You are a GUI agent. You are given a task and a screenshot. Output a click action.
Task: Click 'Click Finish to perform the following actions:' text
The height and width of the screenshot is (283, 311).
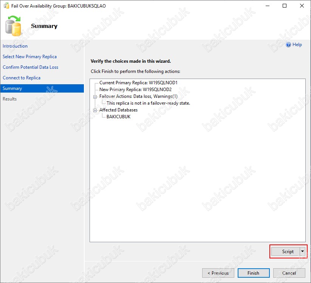tap(135, 71)
